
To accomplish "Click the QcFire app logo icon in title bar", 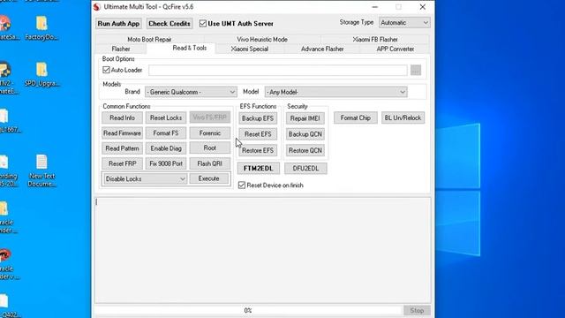I will click(x=96, y=7).
